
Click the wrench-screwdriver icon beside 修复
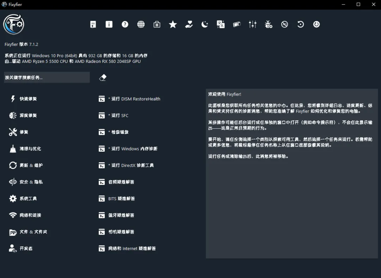13,132
